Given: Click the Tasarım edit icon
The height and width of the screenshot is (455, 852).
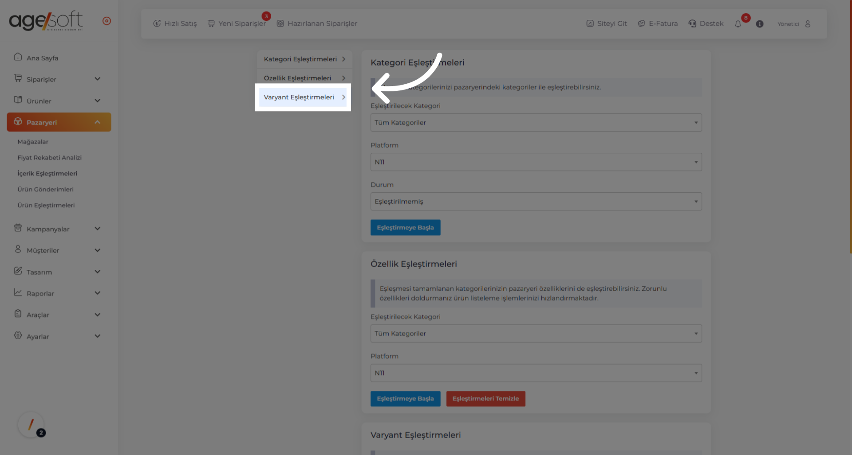Looking at the screenshot, I should click(18, 271).
